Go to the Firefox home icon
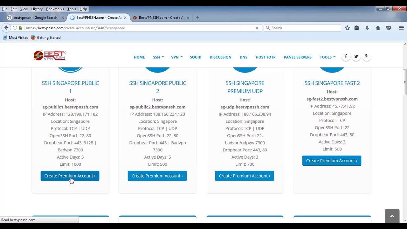 pos(378,28)
